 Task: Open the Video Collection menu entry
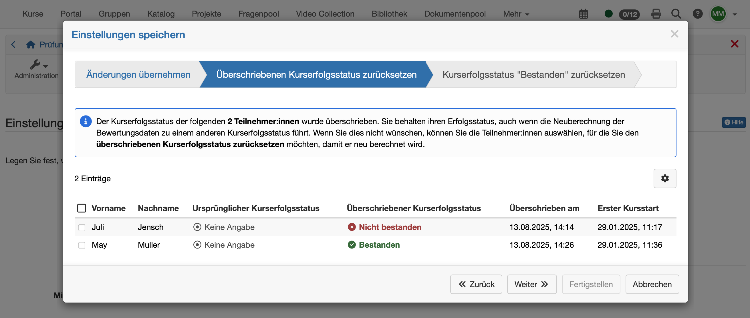coord(325,14)
